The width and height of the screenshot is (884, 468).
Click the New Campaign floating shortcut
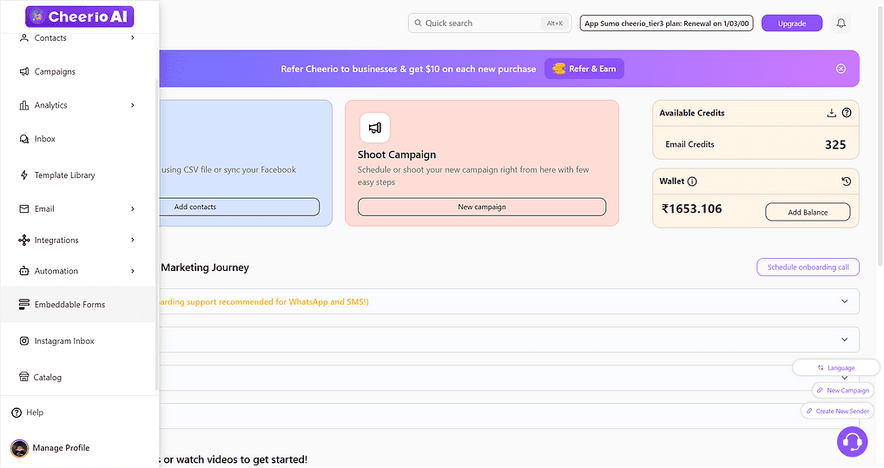[x=842, y=390]
